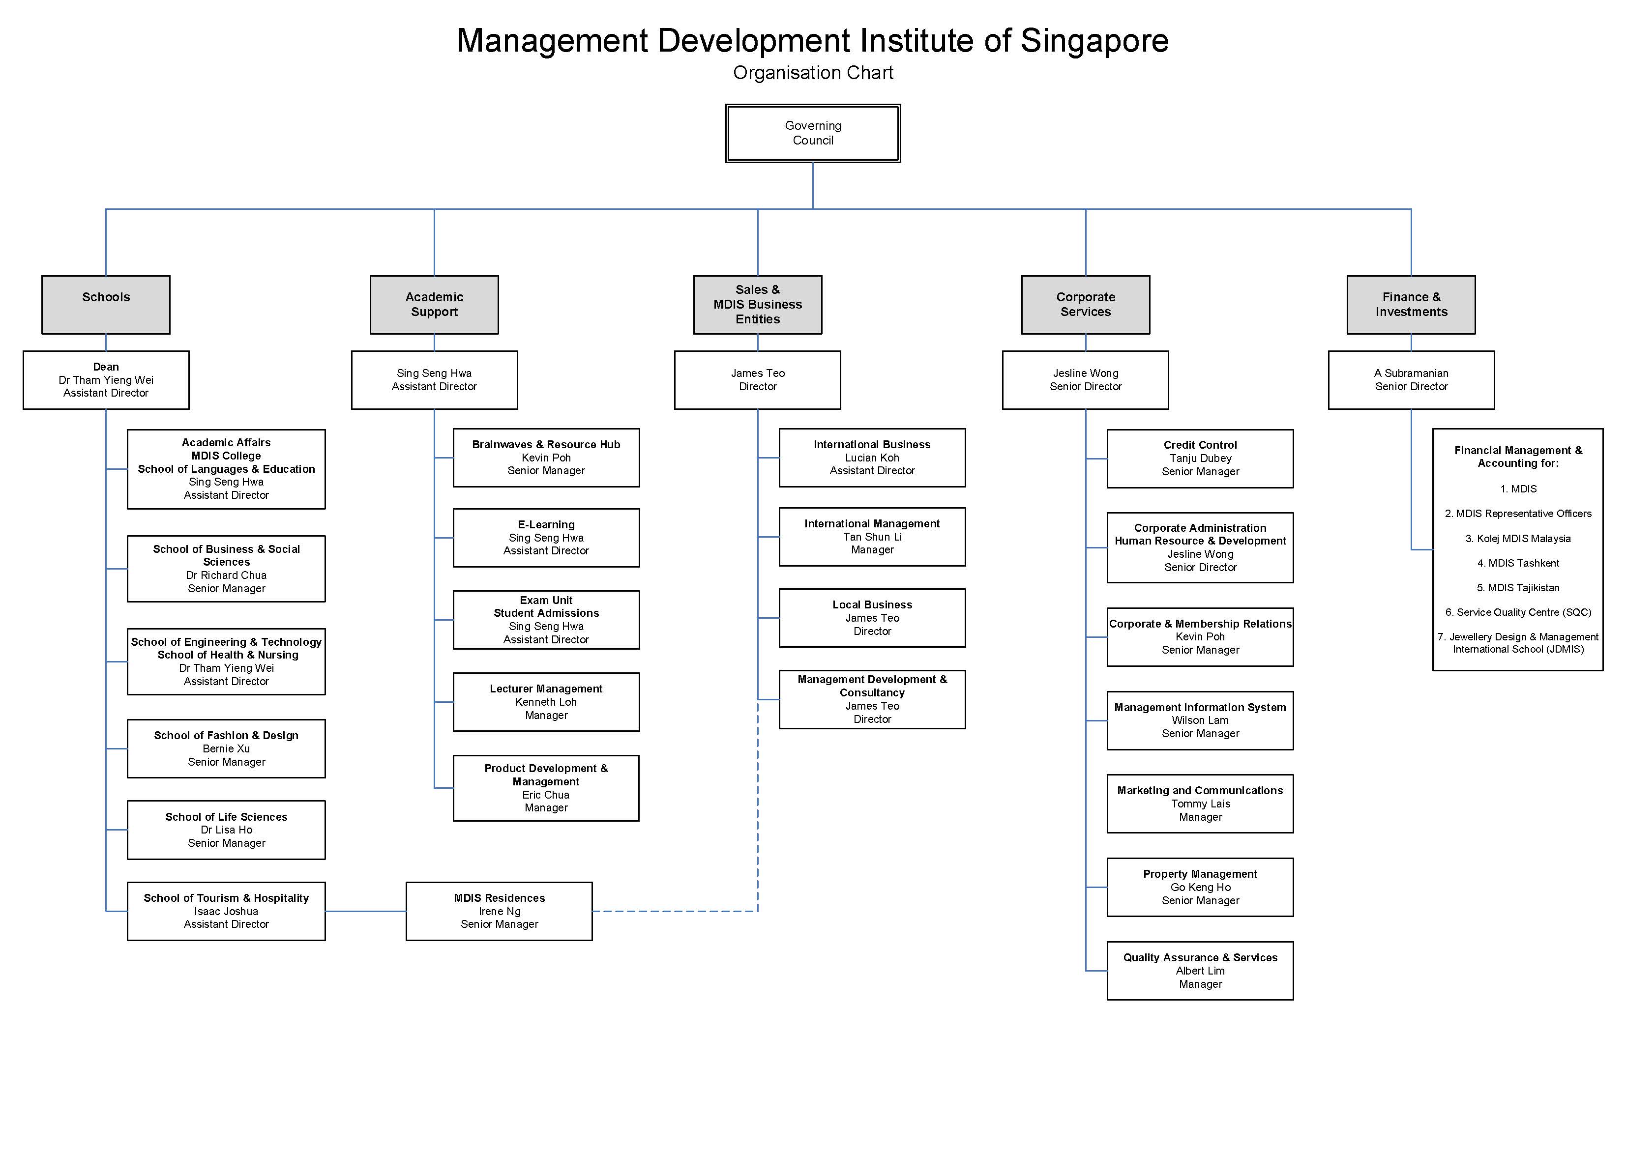
Task: Click Management Information System Wilson Lam box
Action: (x=1200, y=720)
